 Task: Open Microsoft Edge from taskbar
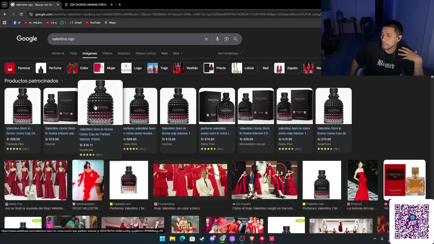pos(182,239)
